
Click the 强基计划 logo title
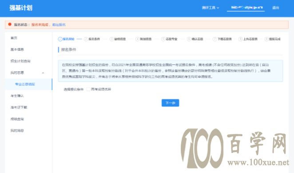(x=21, y=8)
